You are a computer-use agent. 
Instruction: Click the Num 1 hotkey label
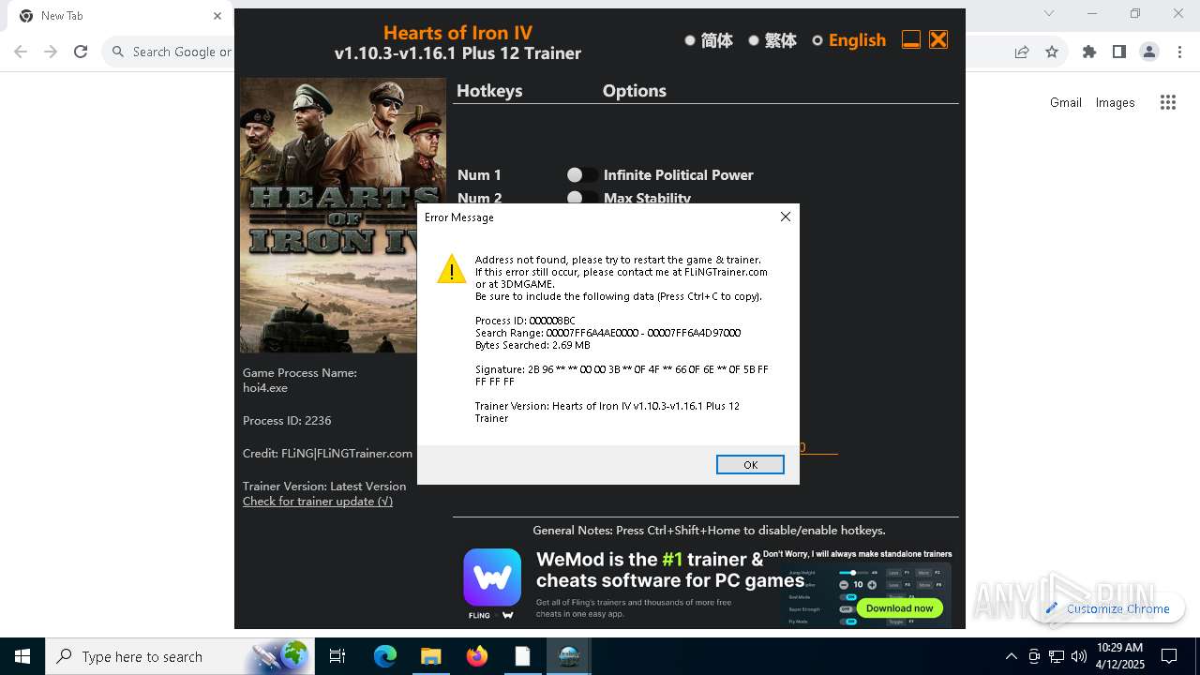pos(479,175)
